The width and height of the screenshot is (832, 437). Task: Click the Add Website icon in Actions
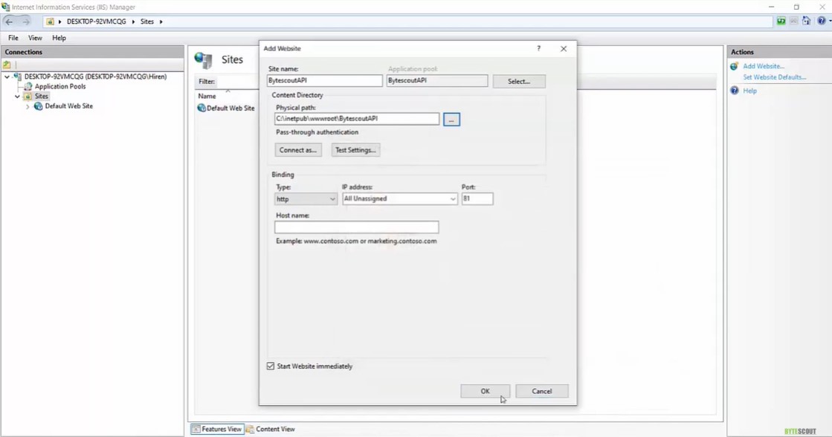click(735, 66)
